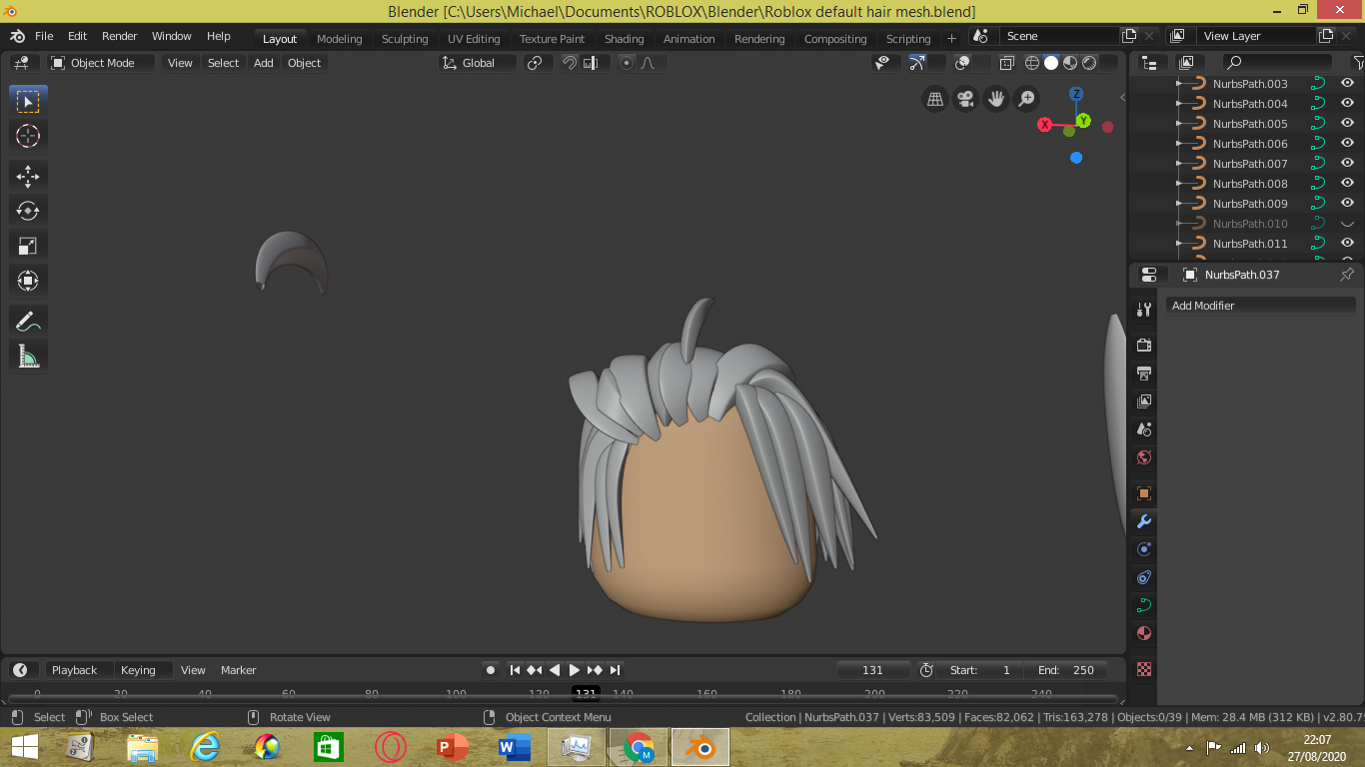
Task: Switch to the Sculpting workspace tab
Action: pos(404,39)
